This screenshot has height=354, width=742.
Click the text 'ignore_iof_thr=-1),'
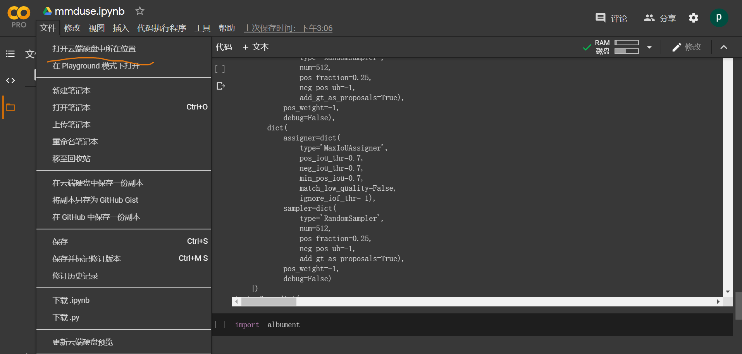(x=337, y=198)
